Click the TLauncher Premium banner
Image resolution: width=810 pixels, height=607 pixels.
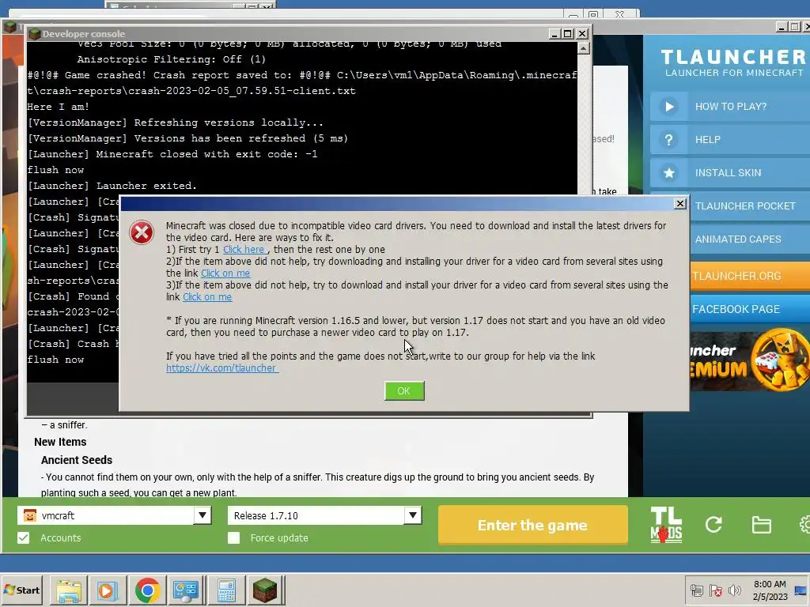[x=750, y=360]
